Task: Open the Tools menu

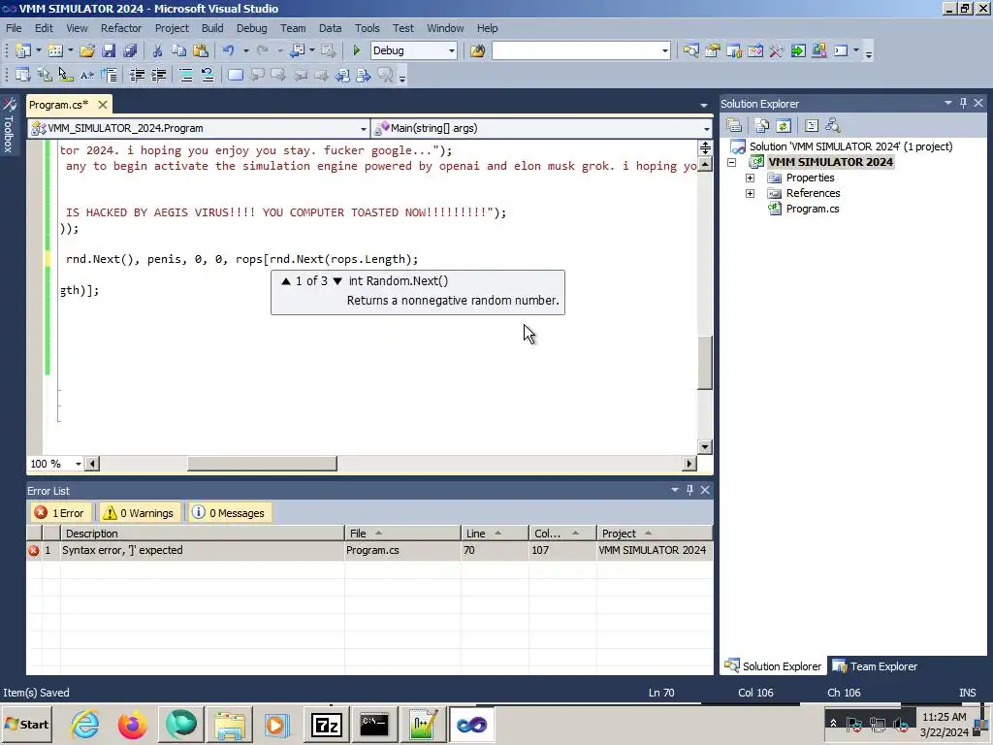Action: point(367,28)
